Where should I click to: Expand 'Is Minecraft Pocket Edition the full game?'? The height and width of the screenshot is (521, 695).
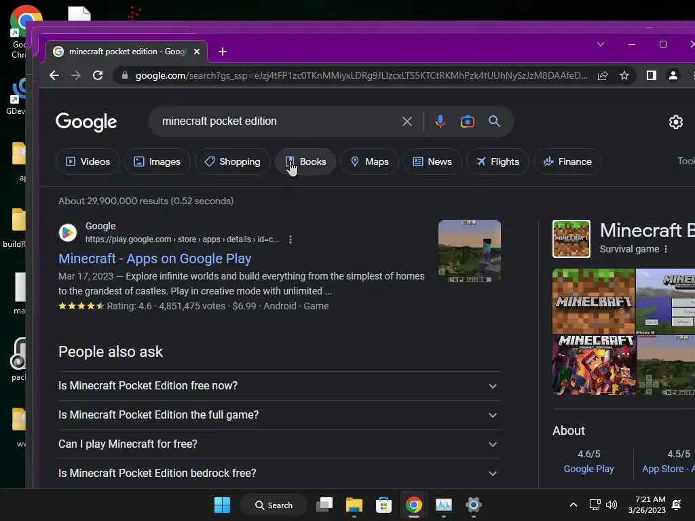(x=280, y=415)
